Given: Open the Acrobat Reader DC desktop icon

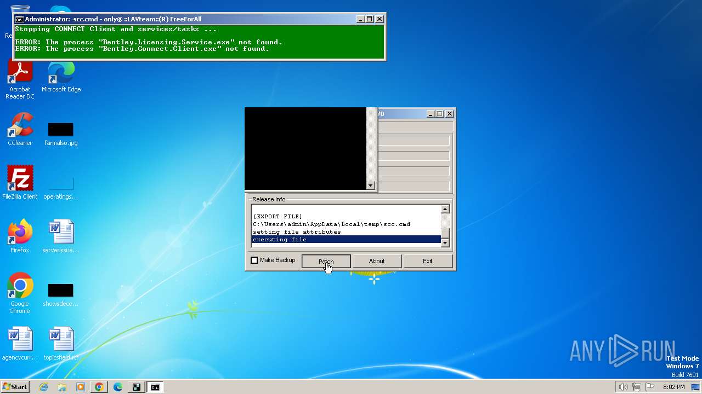Looking at the screenshot, I should pyautogui.click(x=20, y=80).
